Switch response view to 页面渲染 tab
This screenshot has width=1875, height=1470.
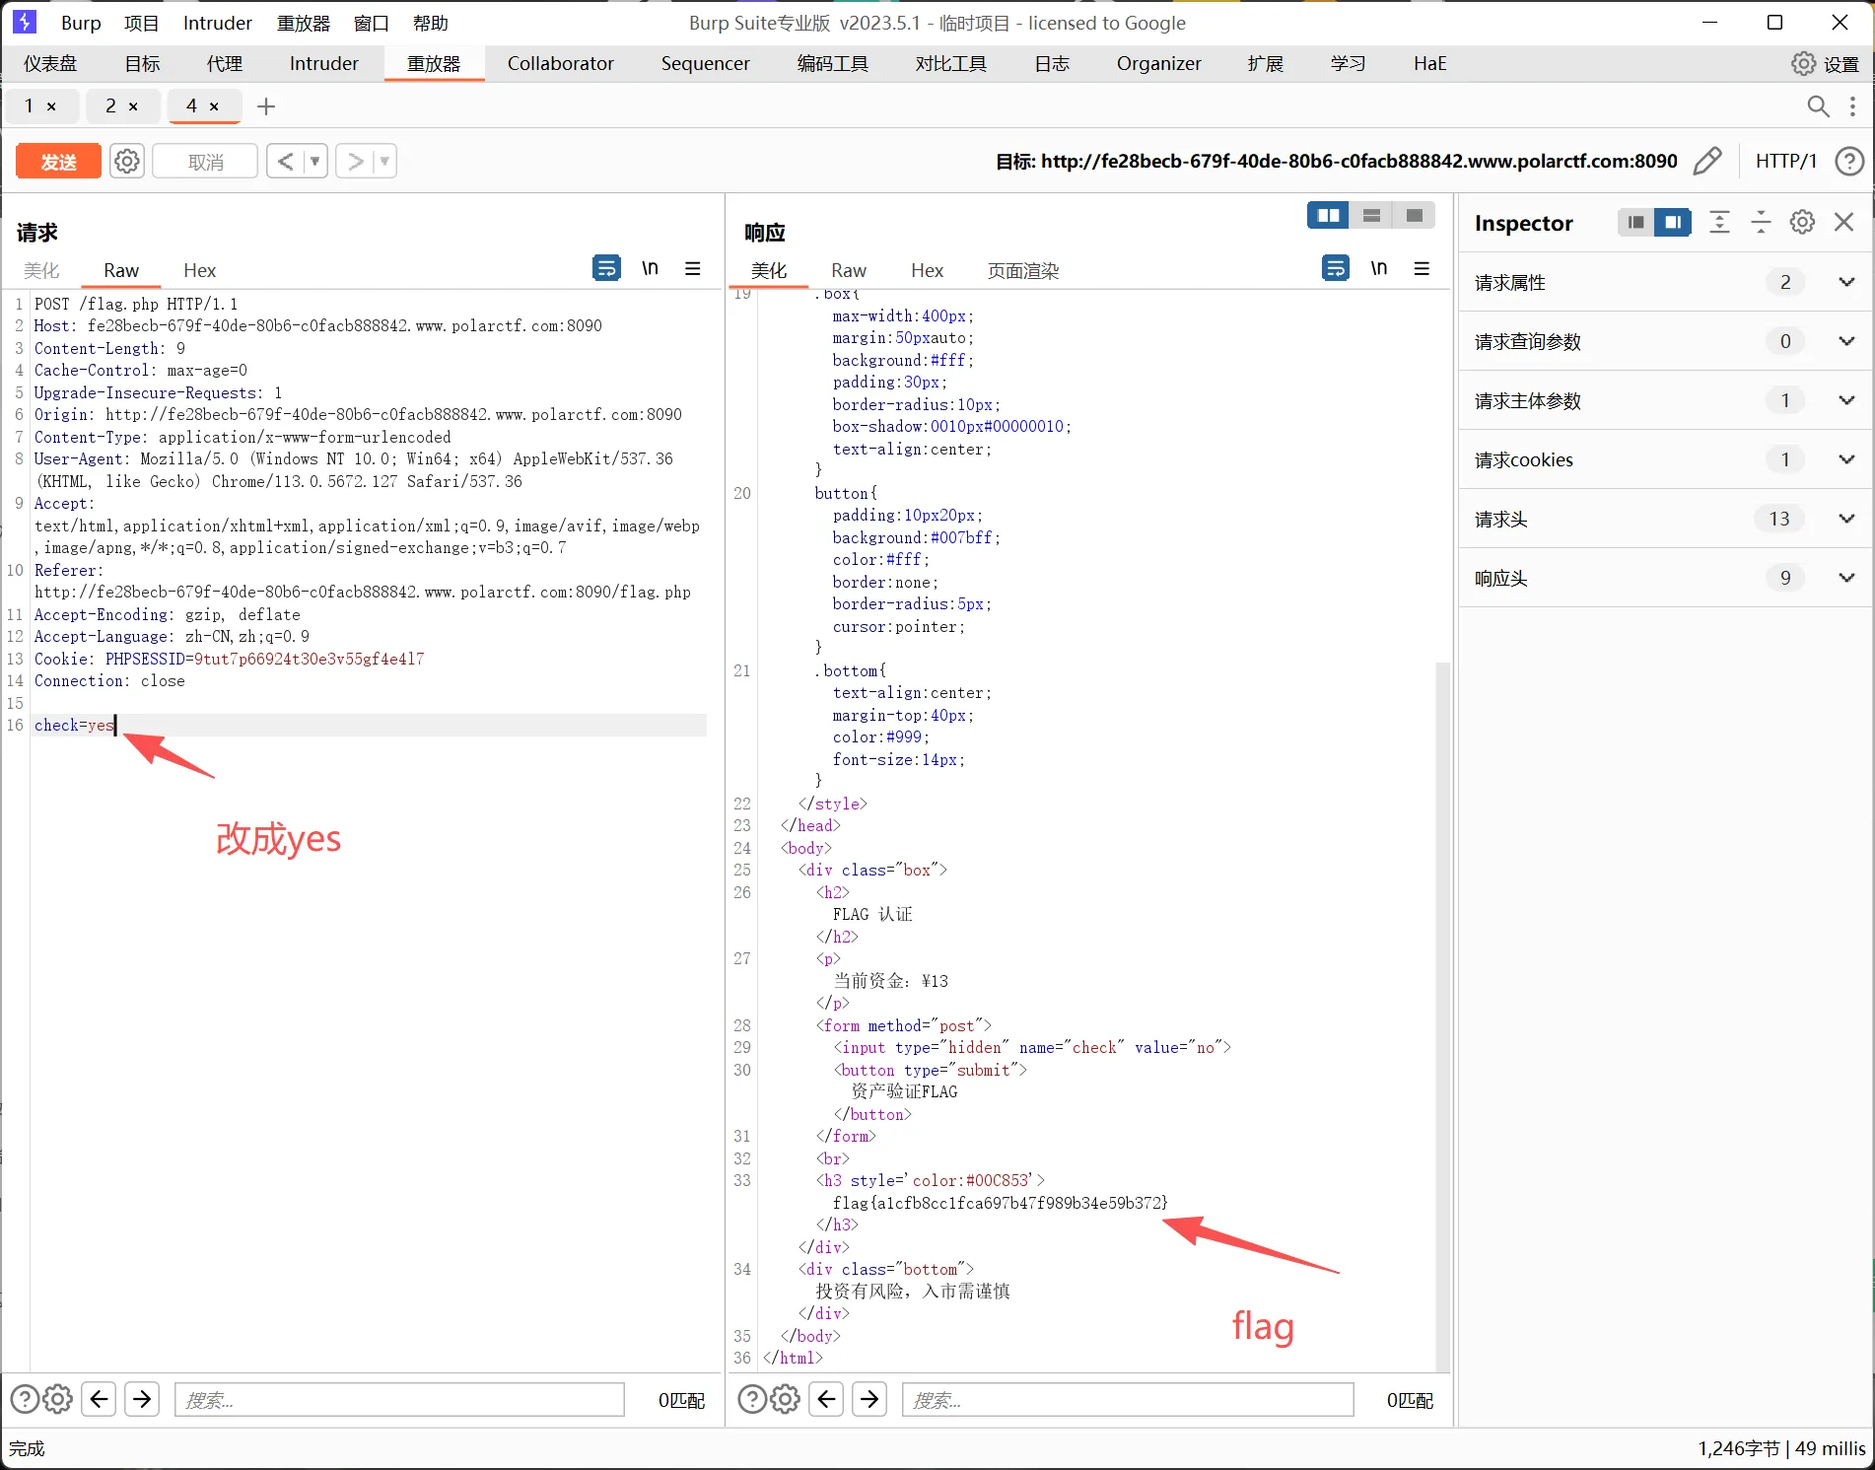click(x=1022, y=270)
